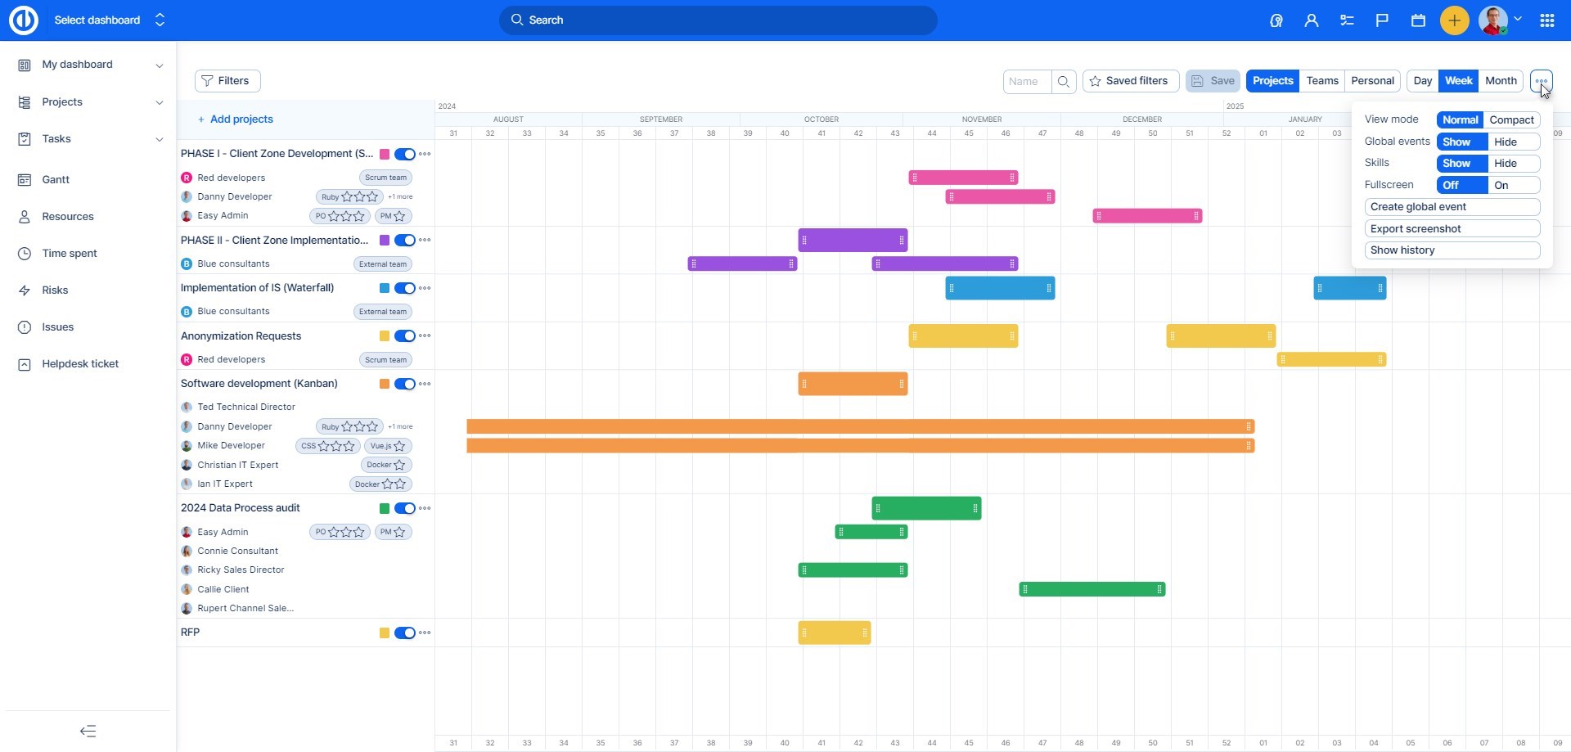Expand the Tasks sidebar menu chevron
The image size is (1571, 752).
click(x=160, y=139)
